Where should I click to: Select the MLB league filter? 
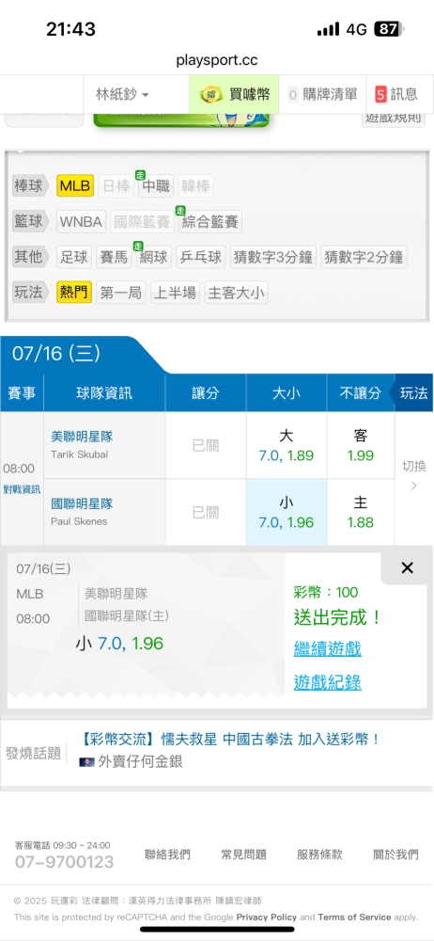coord(75,186)
